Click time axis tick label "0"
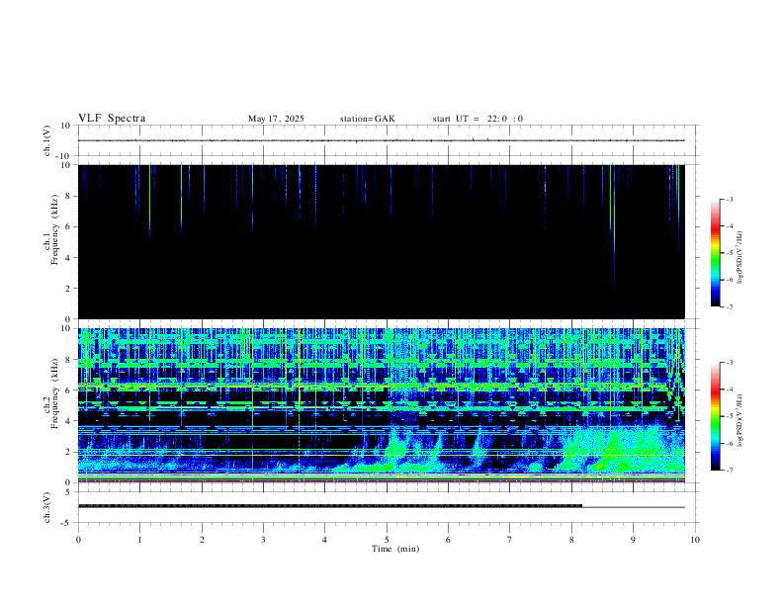Screen dimensions: 783x605 coord(78,540)
